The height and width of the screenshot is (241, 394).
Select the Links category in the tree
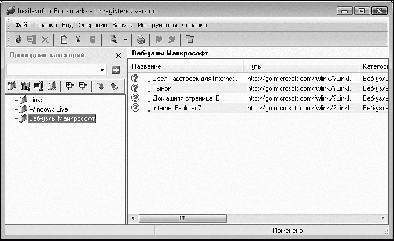[x=36, y=100]
